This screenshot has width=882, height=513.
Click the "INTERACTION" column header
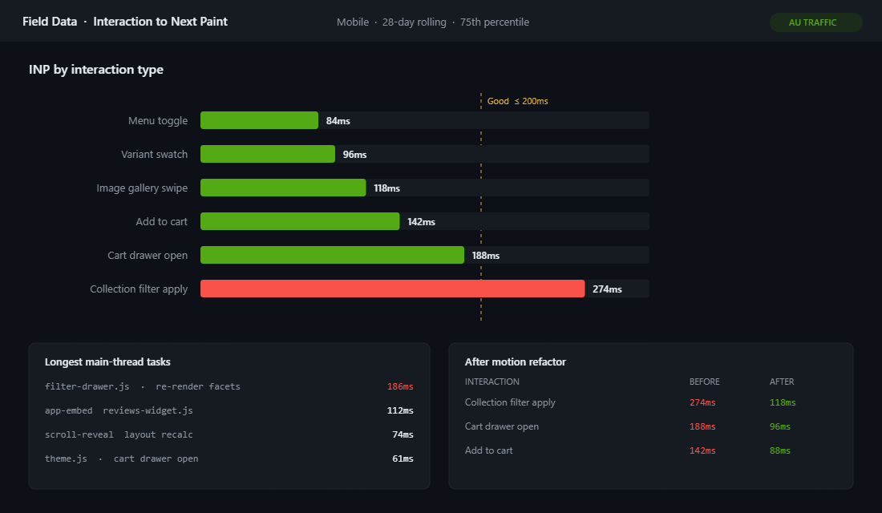pos(492,382)
